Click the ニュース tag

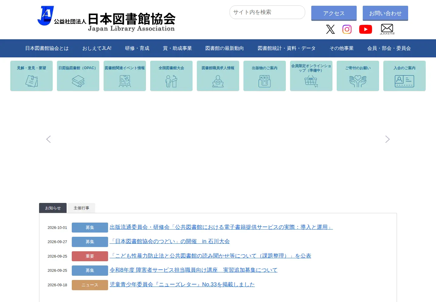pos(90,285)
